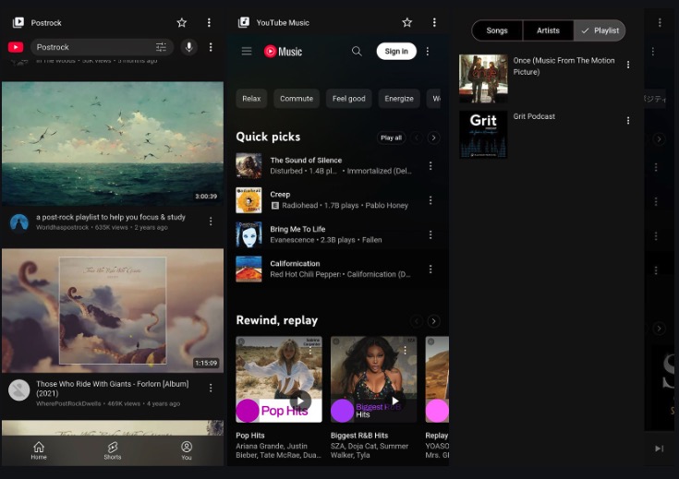Click the Sign in button
The width and height of the screenshot is (679, 479).
(396, 52)
